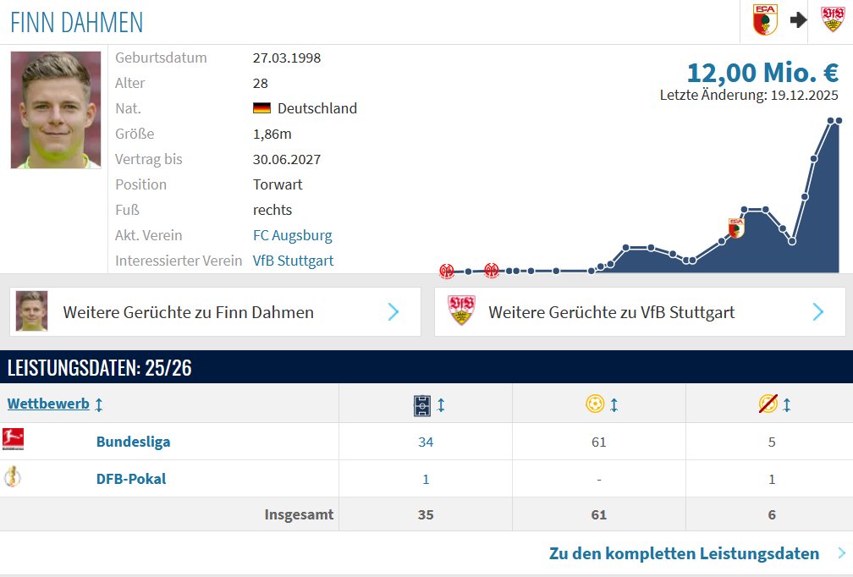Click Letzte Änderung: 19.12.2025 text
The height and width of the screenshot is (577, 853).
tap(749, 95)
